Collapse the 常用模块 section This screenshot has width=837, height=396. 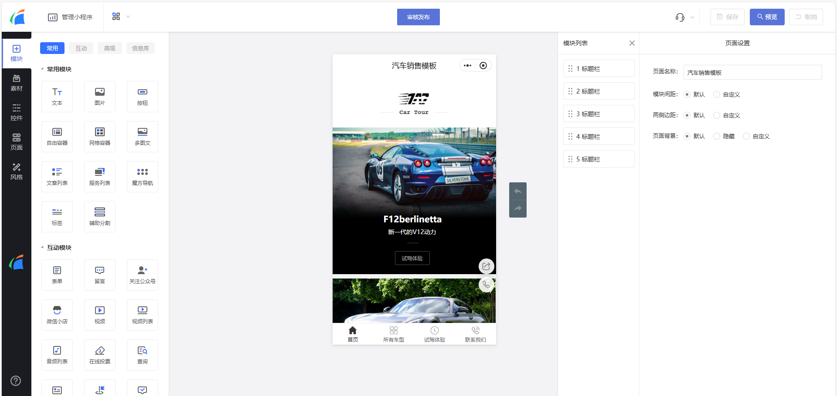pyautogui.click(x=42, y=69)
